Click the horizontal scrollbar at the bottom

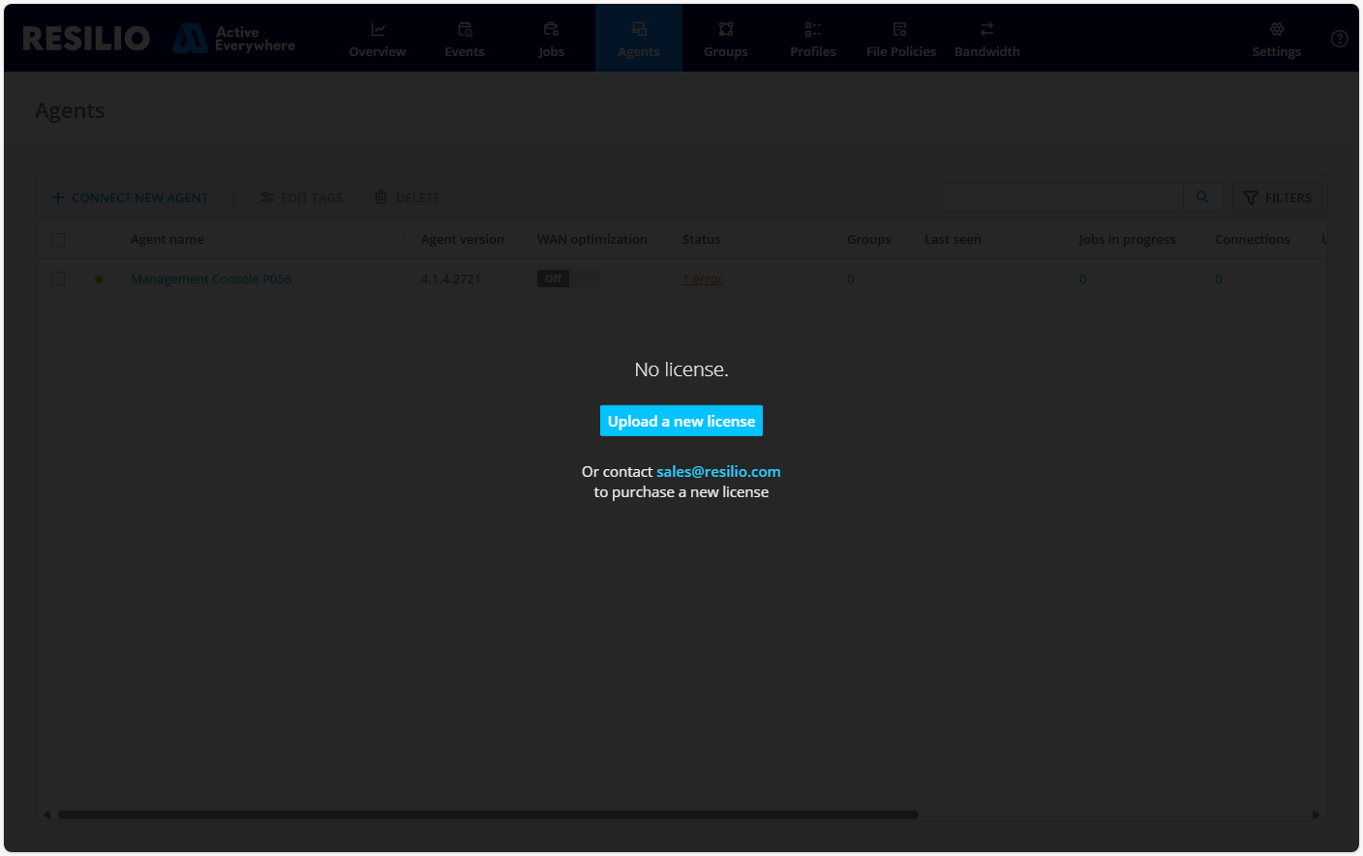[x=488, y=814]
